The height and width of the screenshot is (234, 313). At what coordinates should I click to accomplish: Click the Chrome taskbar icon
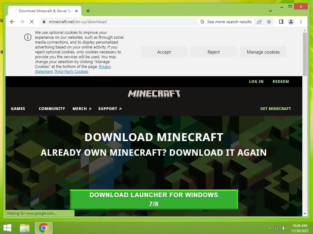coord(44,228)
